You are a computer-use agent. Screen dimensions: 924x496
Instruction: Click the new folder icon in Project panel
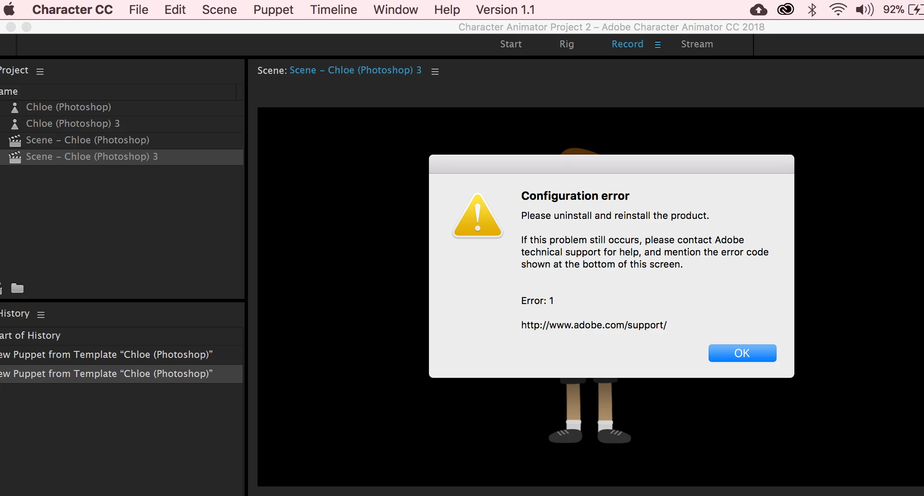click(x=17, y=288)
